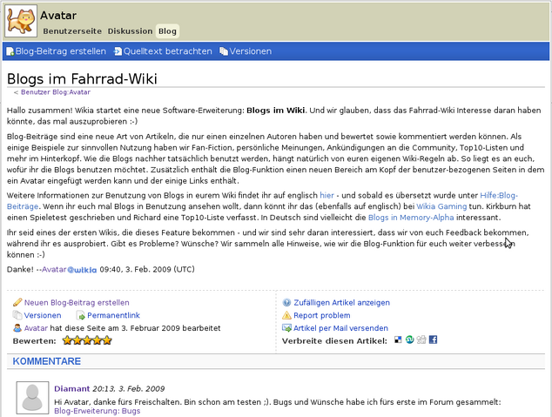This screenshot has height=417, width=552.
Task: Click the Permanentlink icon
Action: [81, 315]
